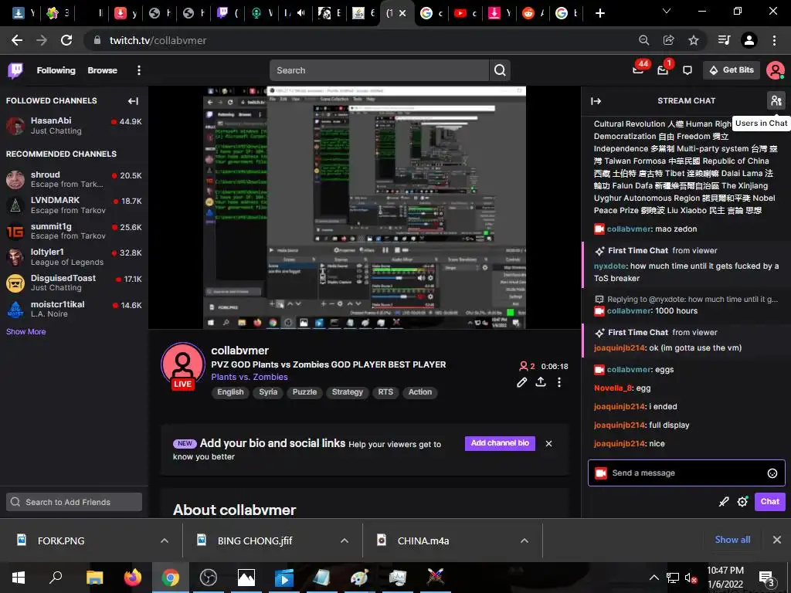
Task: Click the search magnifier button
Action: [x=500, y=70]
